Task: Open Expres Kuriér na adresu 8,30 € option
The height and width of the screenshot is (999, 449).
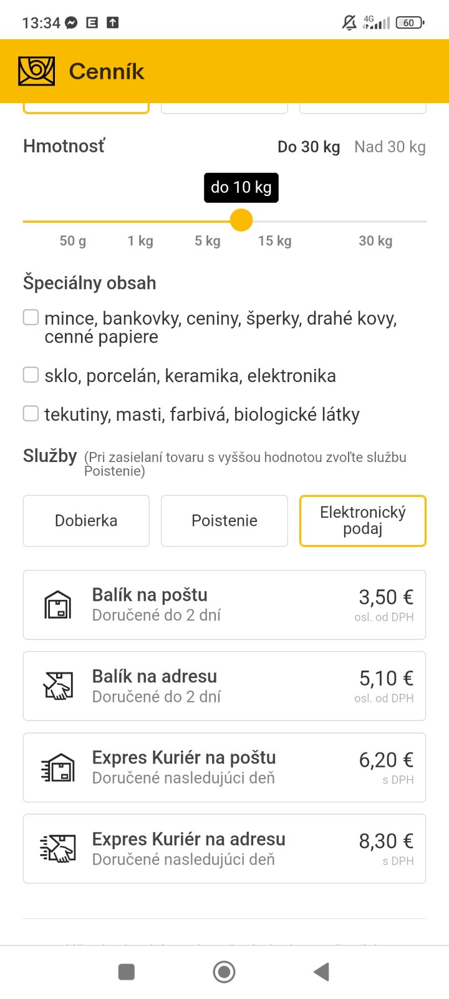Action: (224, 849)
